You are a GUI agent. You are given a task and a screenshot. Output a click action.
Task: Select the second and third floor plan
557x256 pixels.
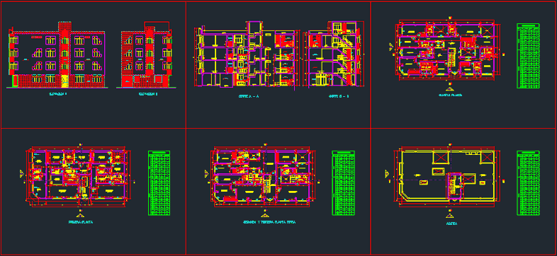[x=264, y=175]
